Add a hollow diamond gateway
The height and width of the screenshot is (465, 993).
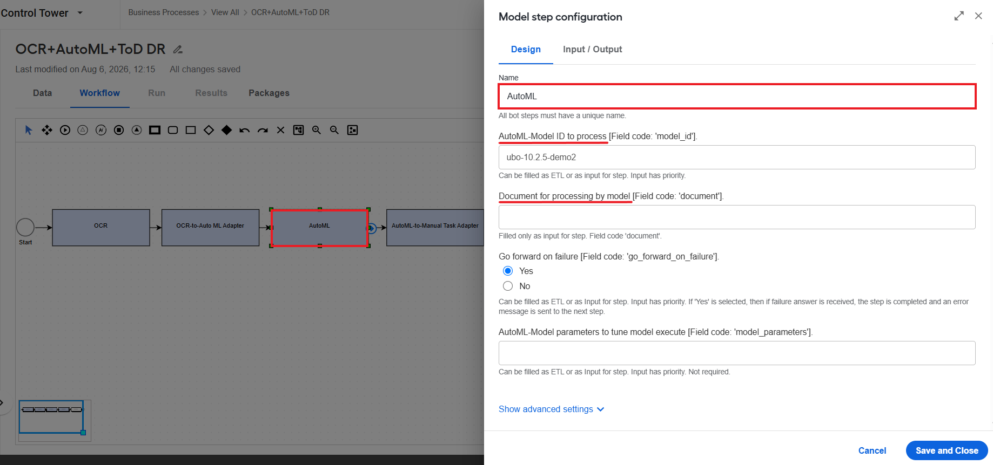[209, 130]
